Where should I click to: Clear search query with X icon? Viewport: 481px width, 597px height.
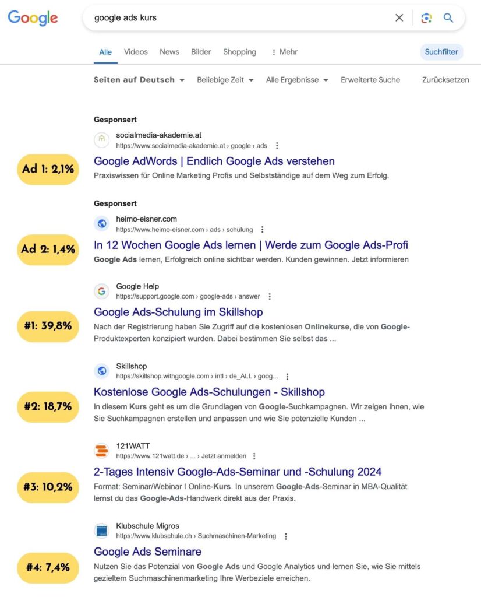(x=399, y=17)
